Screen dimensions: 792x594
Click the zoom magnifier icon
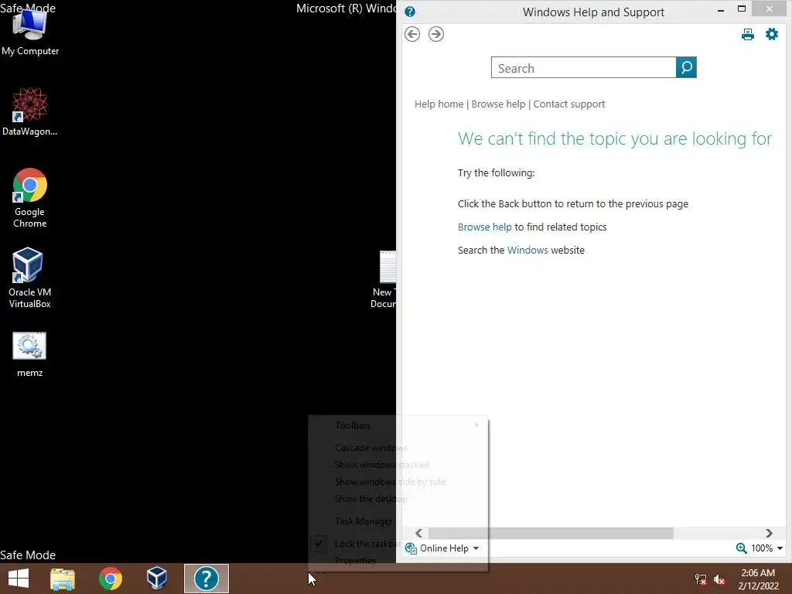coord(741,548)
